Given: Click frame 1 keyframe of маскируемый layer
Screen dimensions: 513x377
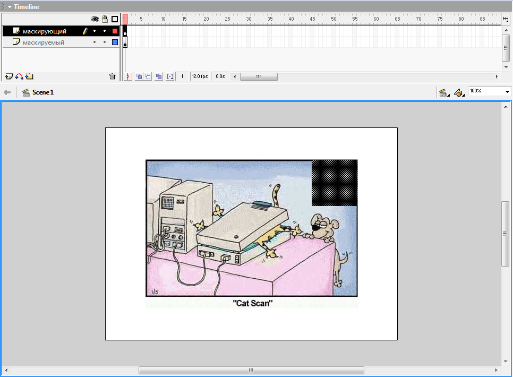Looking at the screenshot, I should [x=125, y=42].
